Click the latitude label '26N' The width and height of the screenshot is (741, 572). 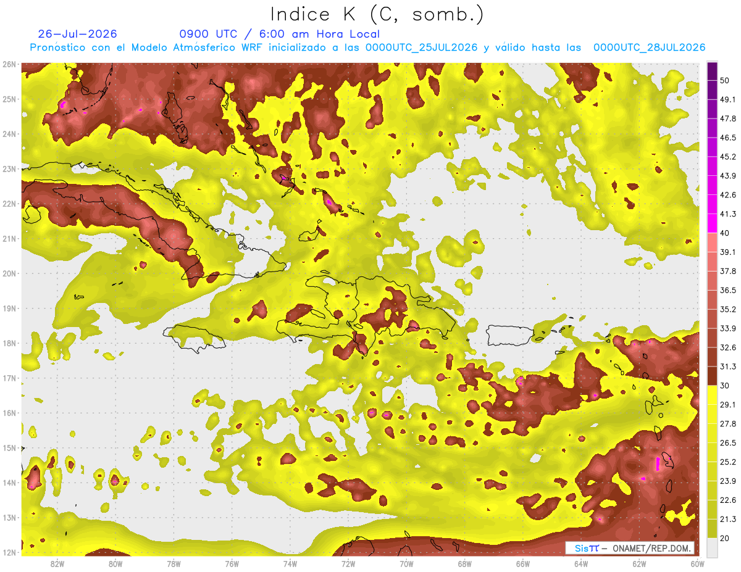click(x=9, y=64)
